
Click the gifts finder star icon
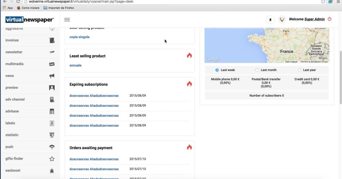(x=52, y=159)
